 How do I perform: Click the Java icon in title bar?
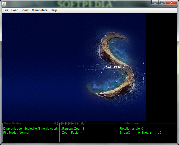pos(4,4)
